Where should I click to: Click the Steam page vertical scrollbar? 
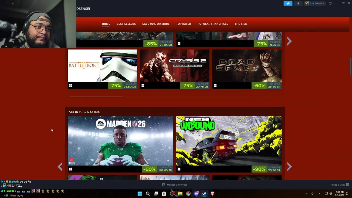(x=350, y=66)
